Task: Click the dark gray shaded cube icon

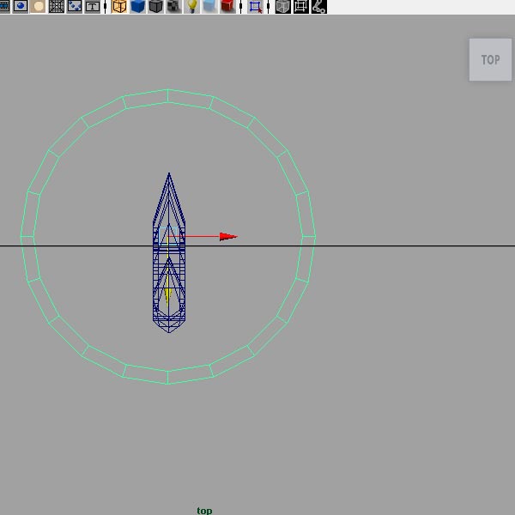Action: (x=155, y=6)
